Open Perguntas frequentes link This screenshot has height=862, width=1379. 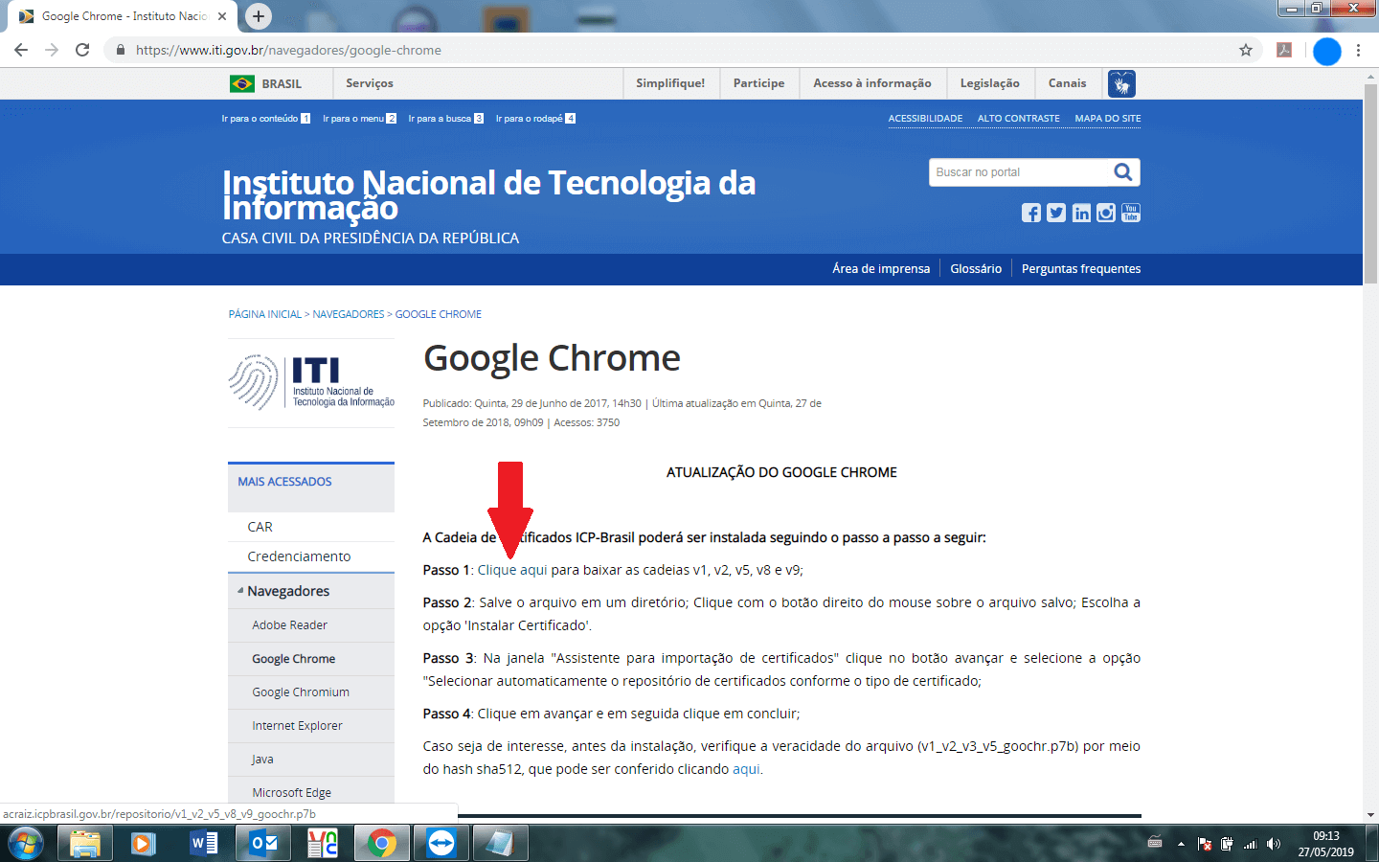(x=1081, y=269)
